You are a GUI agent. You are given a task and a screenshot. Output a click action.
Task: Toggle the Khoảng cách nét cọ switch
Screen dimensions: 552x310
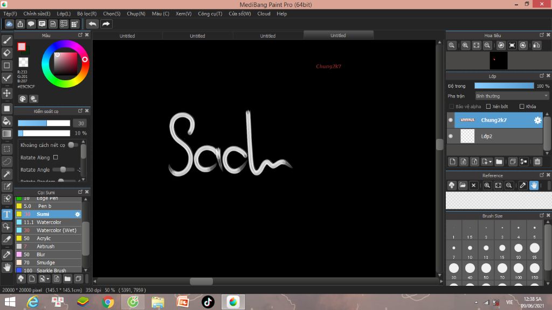click(x=73, y=145)
